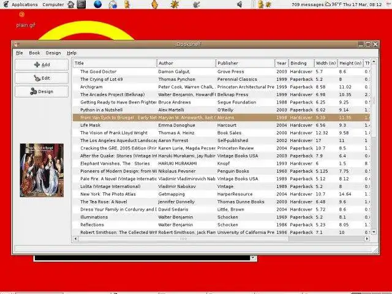
Task: Open dropdown arrow on black bar below window
Action: [x=253, y=258]
